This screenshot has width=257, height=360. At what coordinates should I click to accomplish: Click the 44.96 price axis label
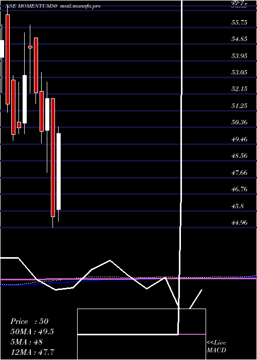[x=240, y=222]
